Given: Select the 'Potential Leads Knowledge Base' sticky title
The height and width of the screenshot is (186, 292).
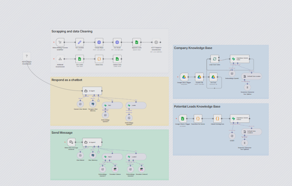Looking at the screenshot, I should pos(197,107).
